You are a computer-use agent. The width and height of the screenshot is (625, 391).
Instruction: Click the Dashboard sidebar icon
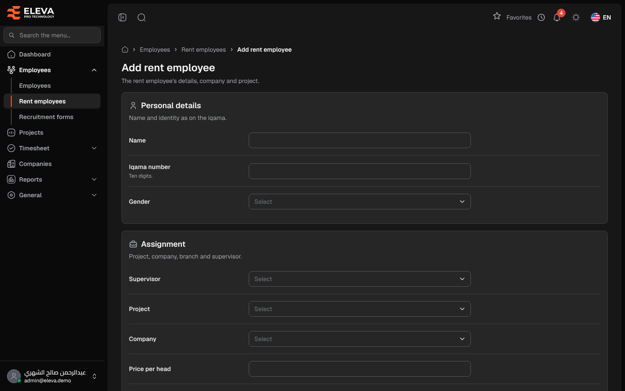click(x=11, y=54)
